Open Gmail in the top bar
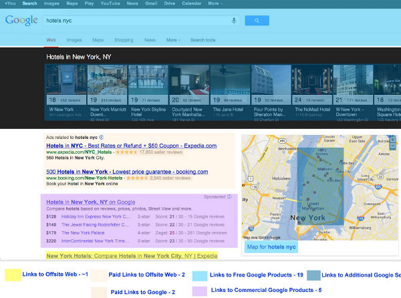 (151, 3)
